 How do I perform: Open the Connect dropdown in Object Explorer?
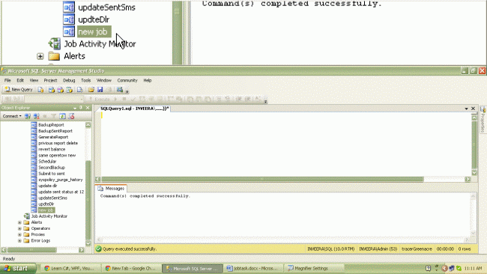click(12, 116)
